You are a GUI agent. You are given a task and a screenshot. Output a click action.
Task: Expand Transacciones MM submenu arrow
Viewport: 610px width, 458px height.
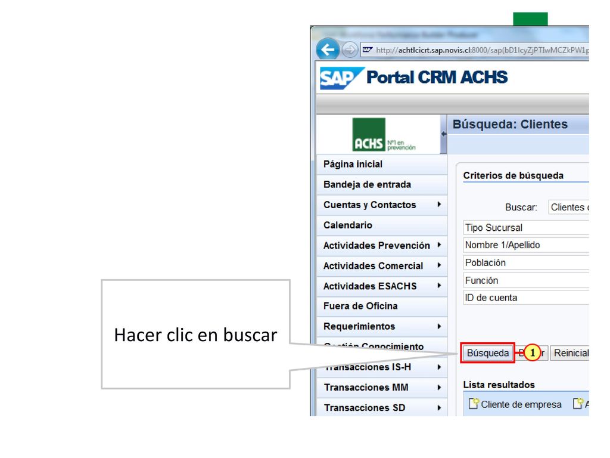(x=439, y=388)
